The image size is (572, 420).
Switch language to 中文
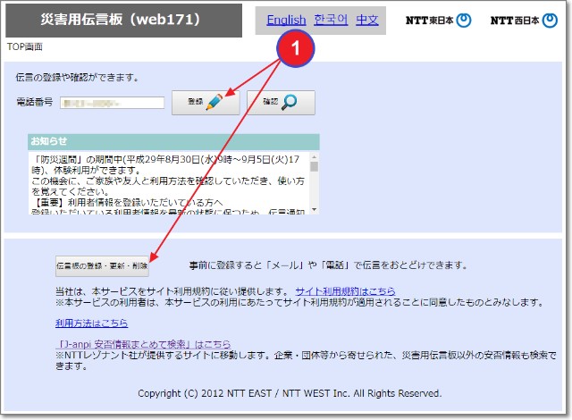366,20
